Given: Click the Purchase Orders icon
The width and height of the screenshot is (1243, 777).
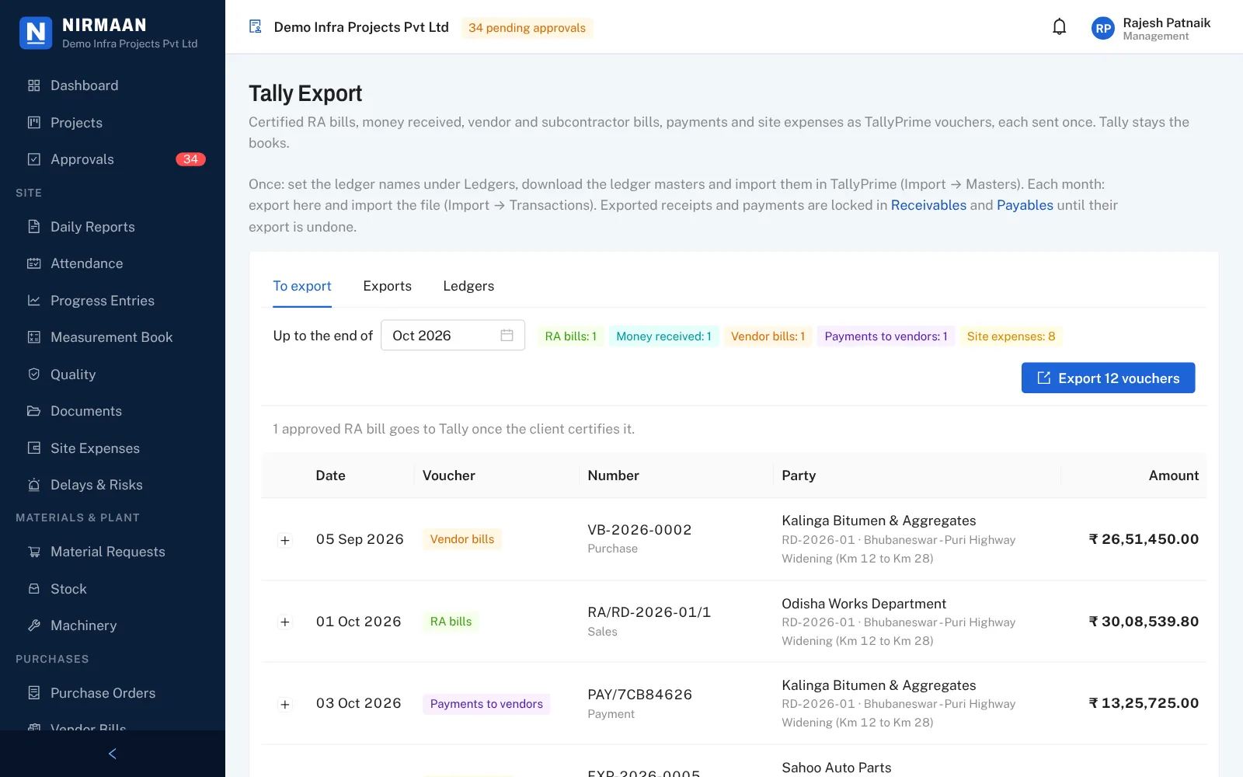Looking at the screenshot, I should pos(34,693).
